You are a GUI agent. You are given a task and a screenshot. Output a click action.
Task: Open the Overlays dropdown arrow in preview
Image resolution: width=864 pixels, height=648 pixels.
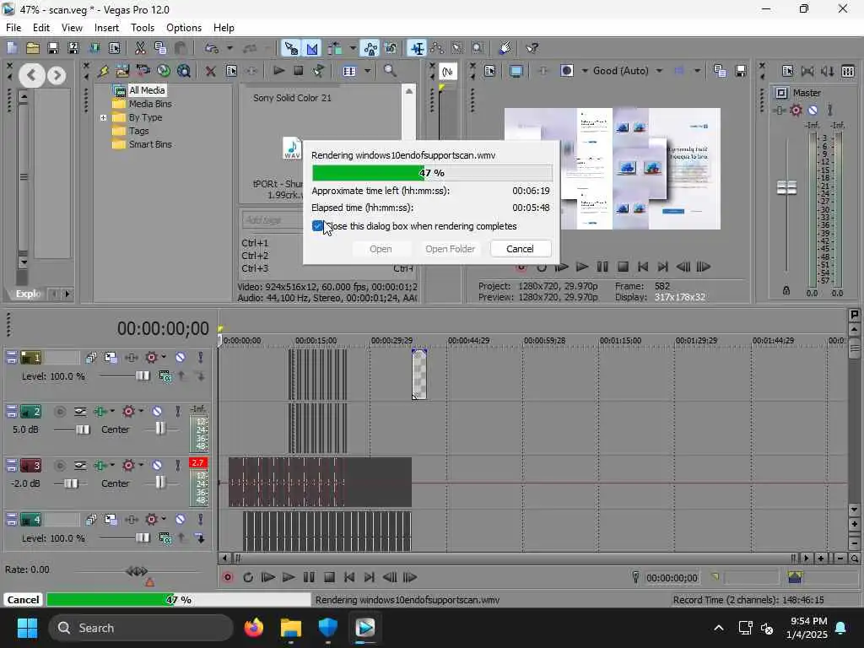tap(697, 71)
